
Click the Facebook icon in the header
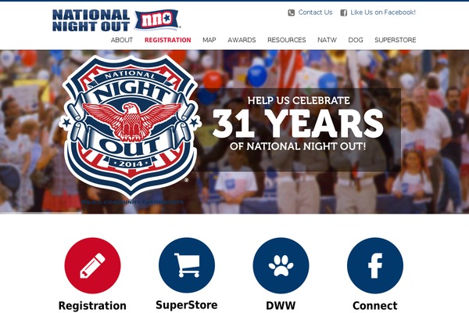tap(344, 13)
